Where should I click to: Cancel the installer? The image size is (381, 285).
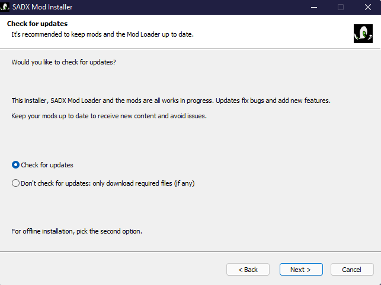pyautogui.click(x=352, y=270)
